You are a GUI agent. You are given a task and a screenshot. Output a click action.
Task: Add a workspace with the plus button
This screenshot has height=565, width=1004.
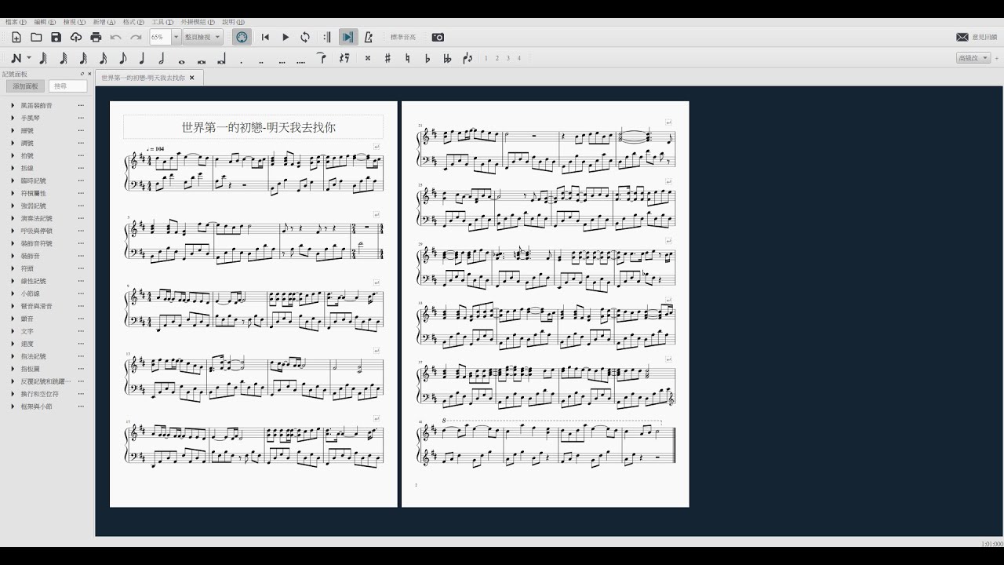point(996,58)
